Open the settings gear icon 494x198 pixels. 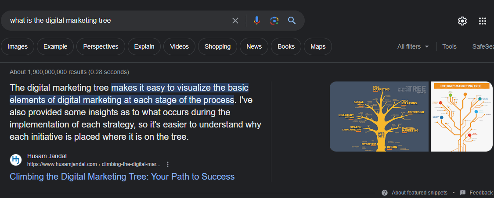pos(462,21)
